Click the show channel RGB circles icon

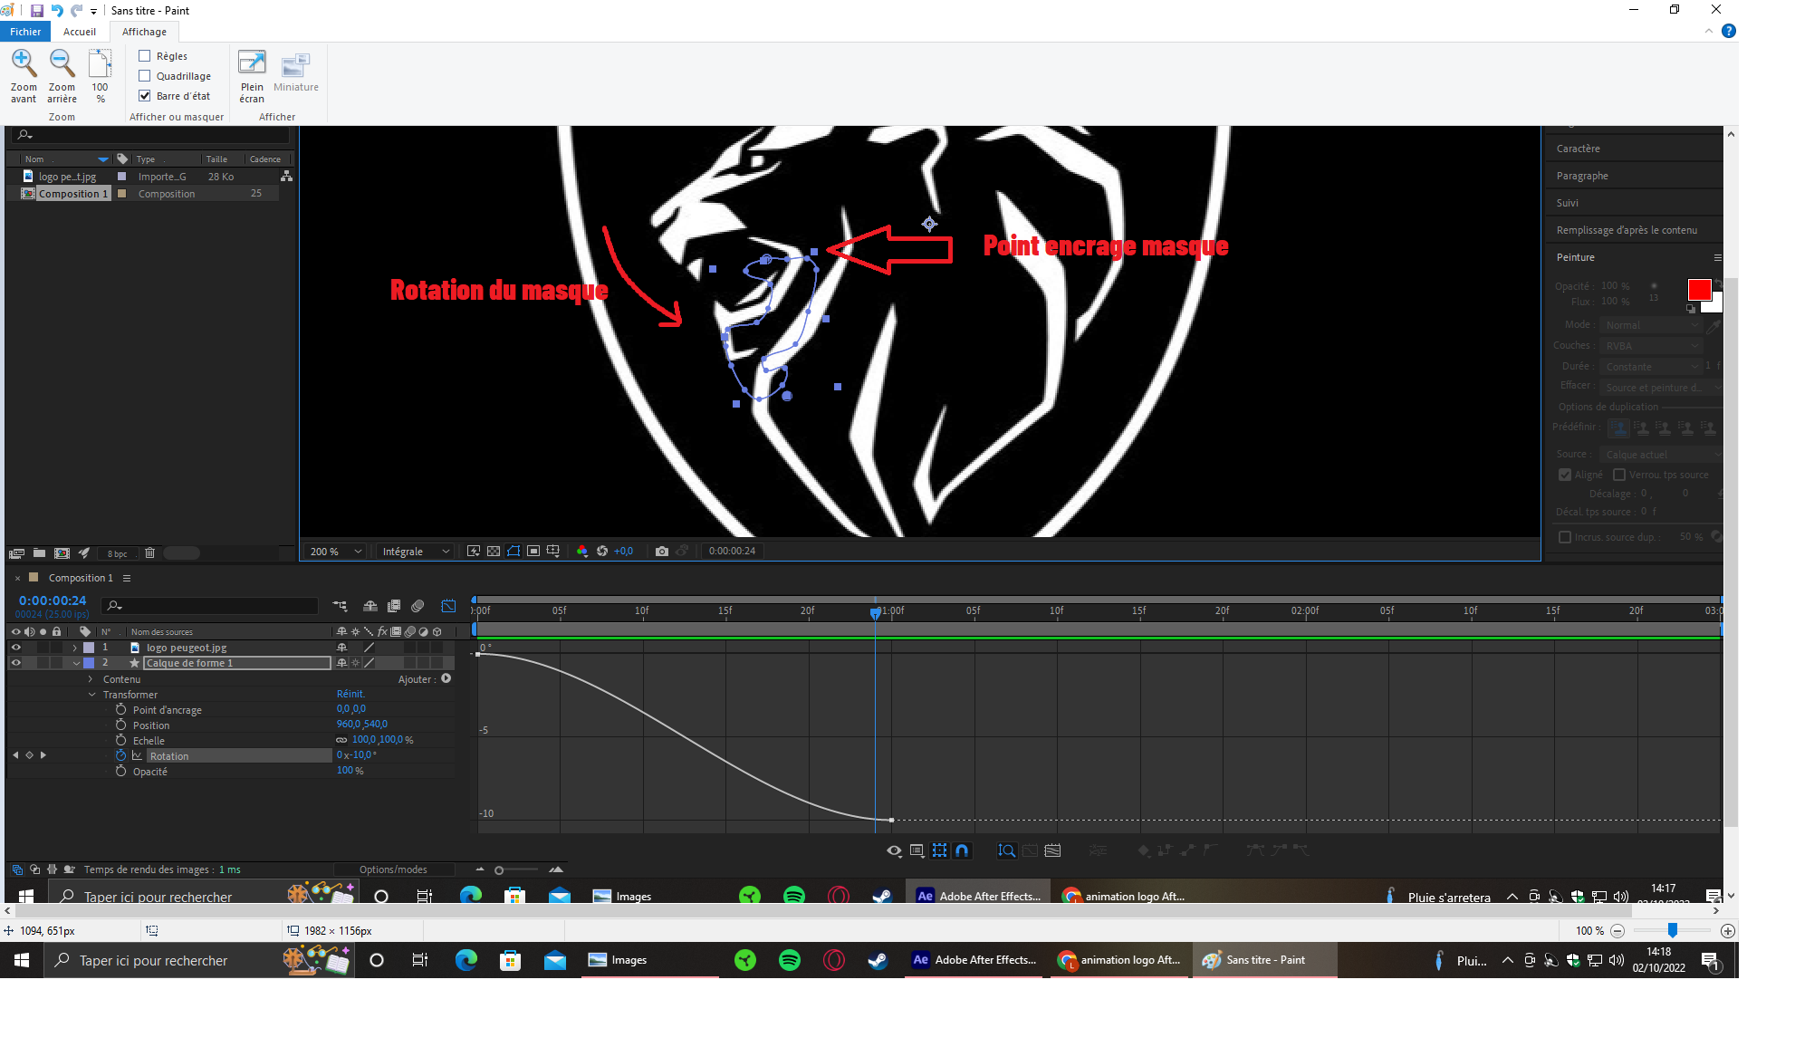[581, 551]
